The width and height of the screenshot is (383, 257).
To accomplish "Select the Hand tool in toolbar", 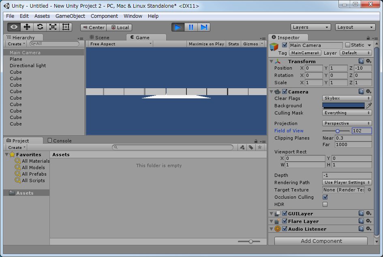I will 14,27.
